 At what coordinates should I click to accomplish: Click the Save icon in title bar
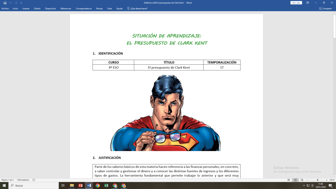click(x=5, y=3)
